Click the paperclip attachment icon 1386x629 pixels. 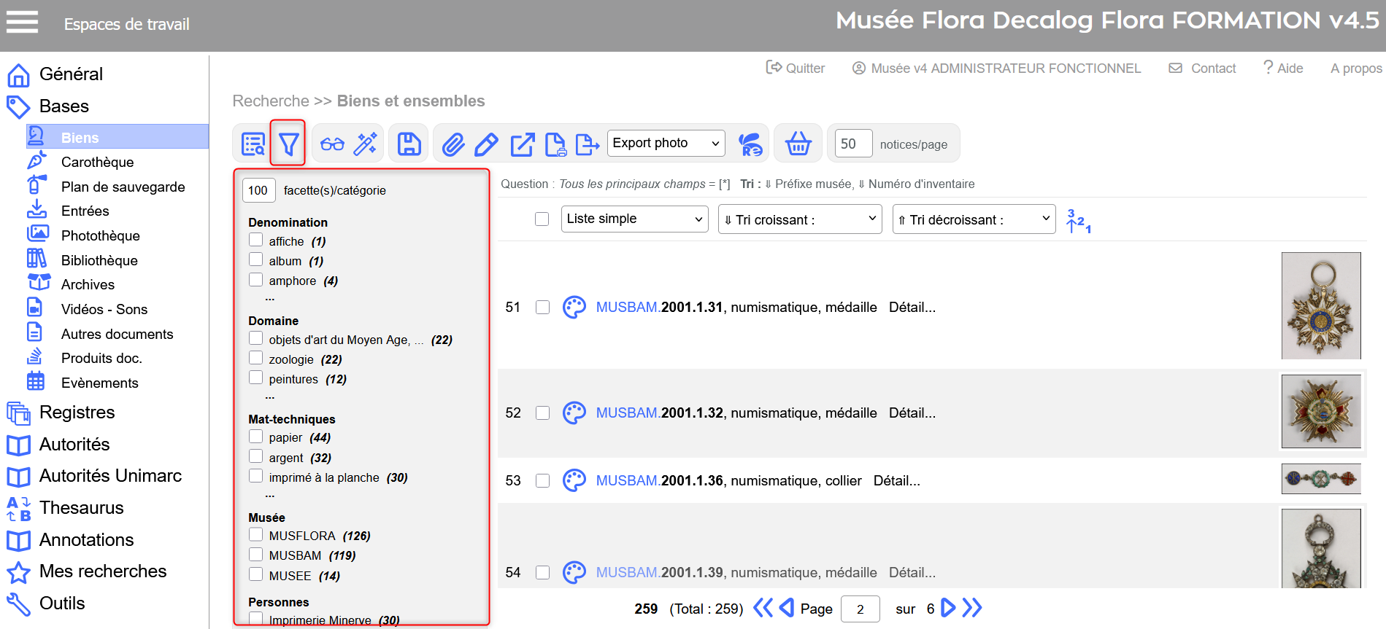pos(453,144)
